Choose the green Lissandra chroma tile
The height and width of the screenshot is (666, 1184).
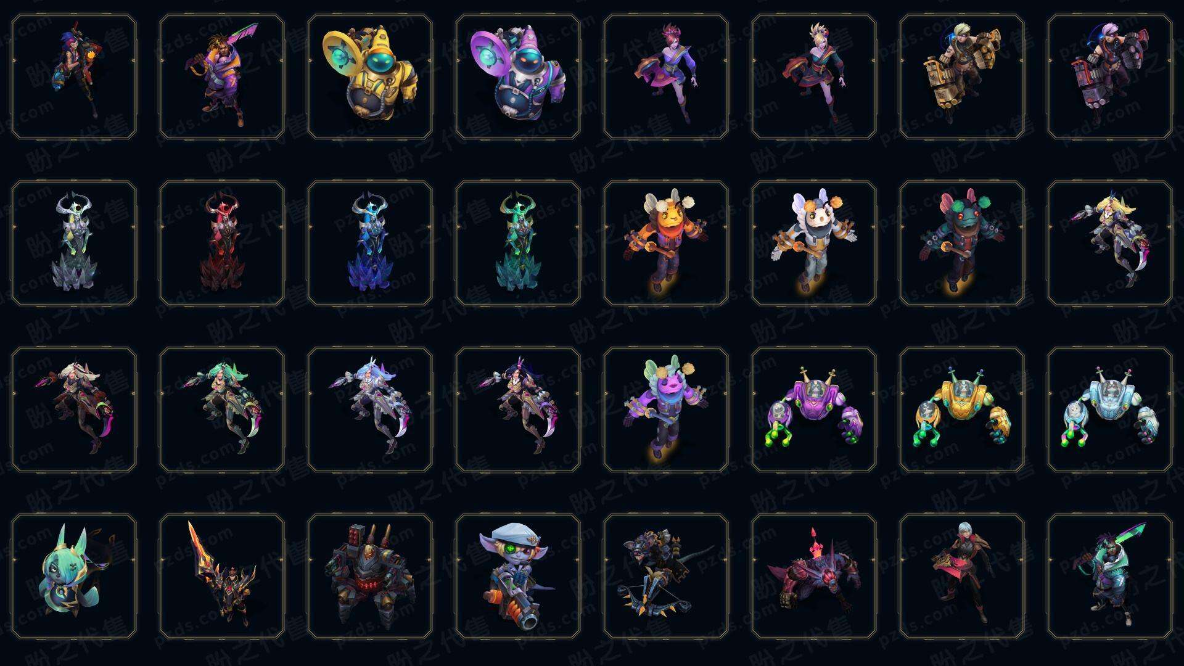pyautogui.click(x=518, y=243)
